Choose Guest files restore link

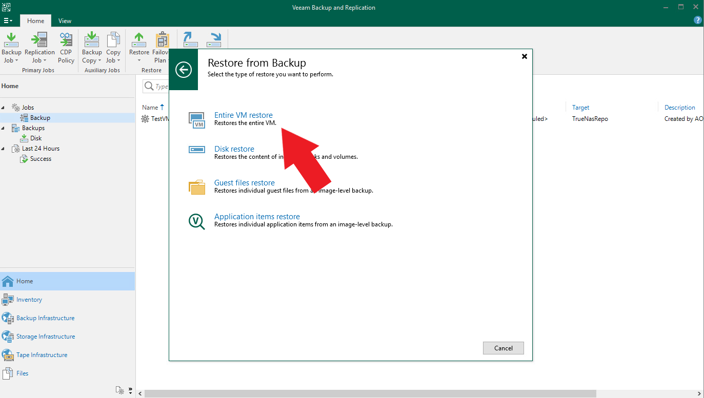coord(245,183)
